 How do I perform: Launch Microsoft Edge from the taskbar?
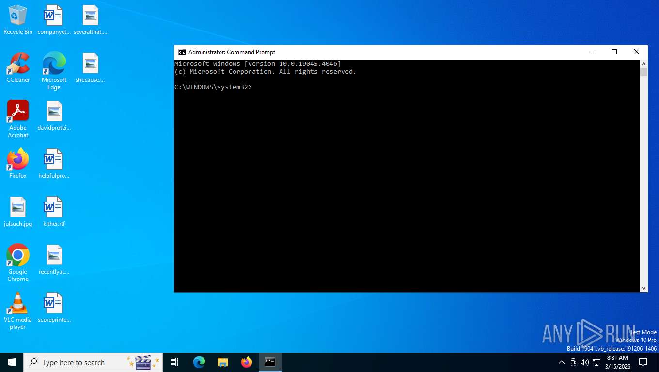199,362
